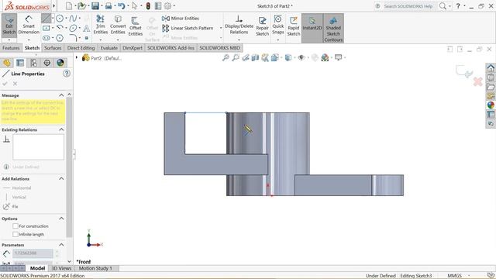Collapse the Options section
496x279 pixels.
click(61, 219)
